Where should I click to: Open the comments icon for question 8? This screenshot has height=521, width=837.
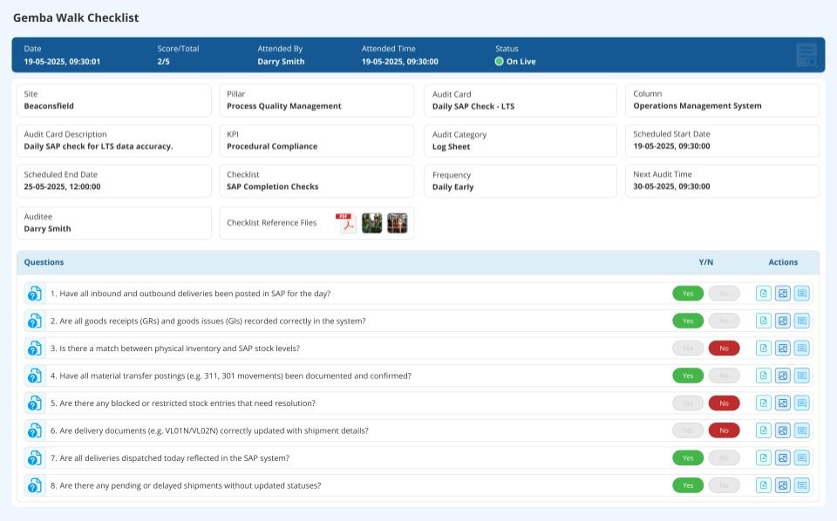tap(801, 485)
